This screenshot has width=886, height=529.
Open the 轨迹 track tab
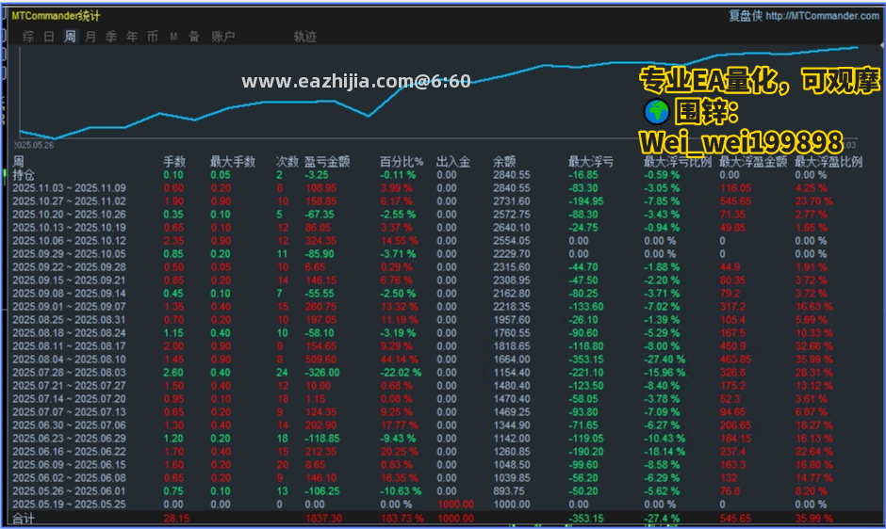click(x=305, y=37)
